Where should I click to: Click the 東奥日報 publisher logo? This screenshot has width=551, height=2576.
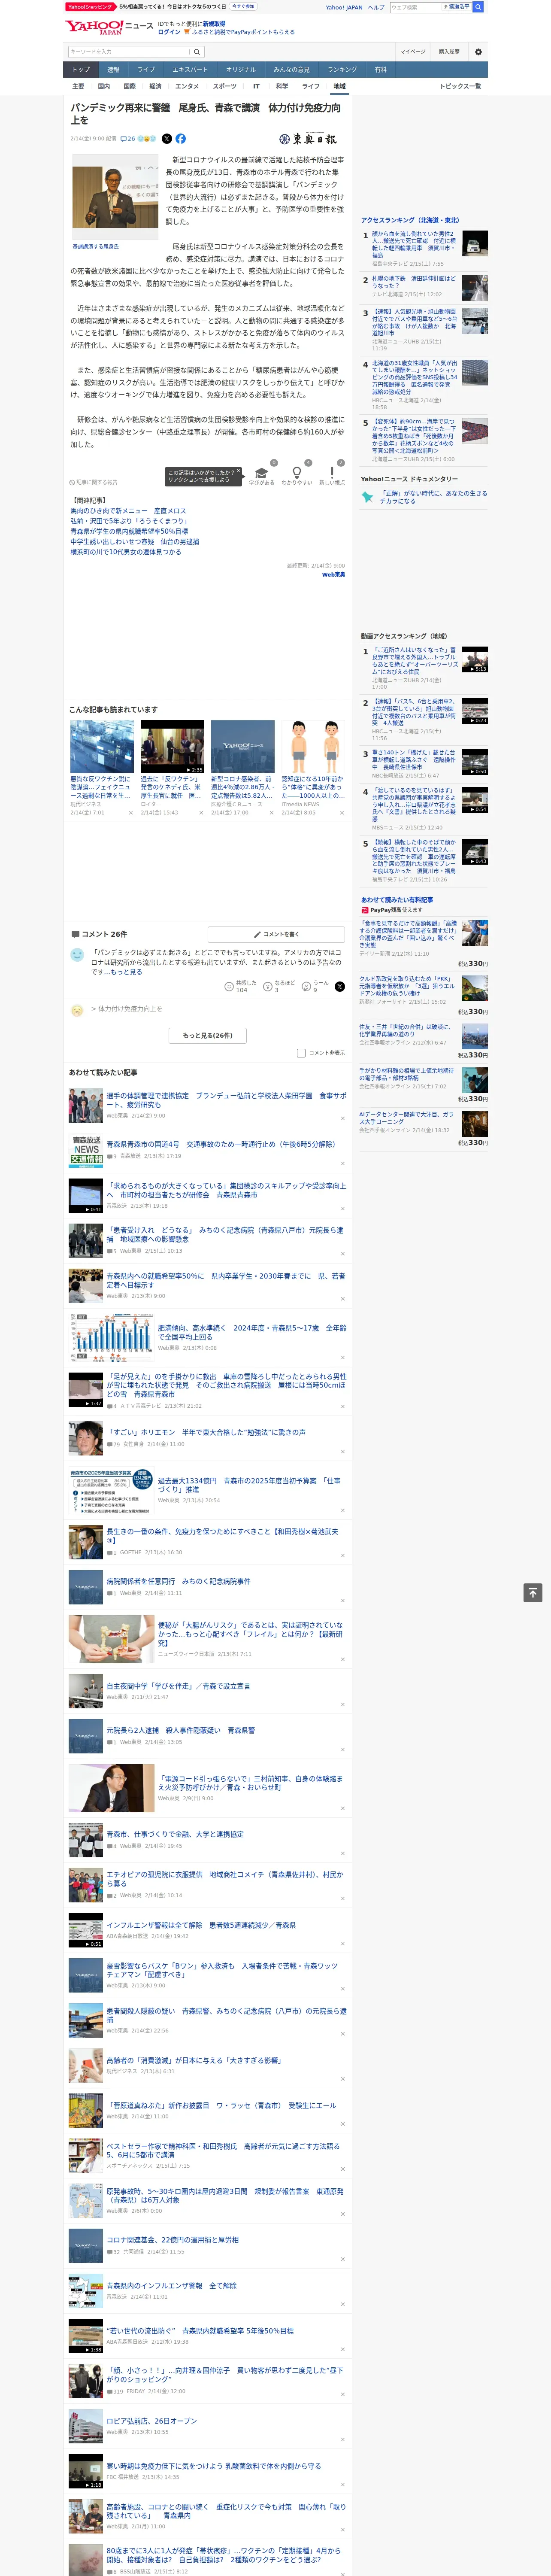click(308, 139)
